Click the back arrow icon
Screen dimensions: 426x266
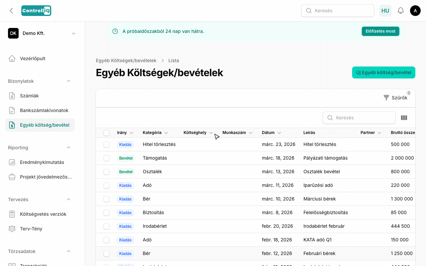click(11, 11)
